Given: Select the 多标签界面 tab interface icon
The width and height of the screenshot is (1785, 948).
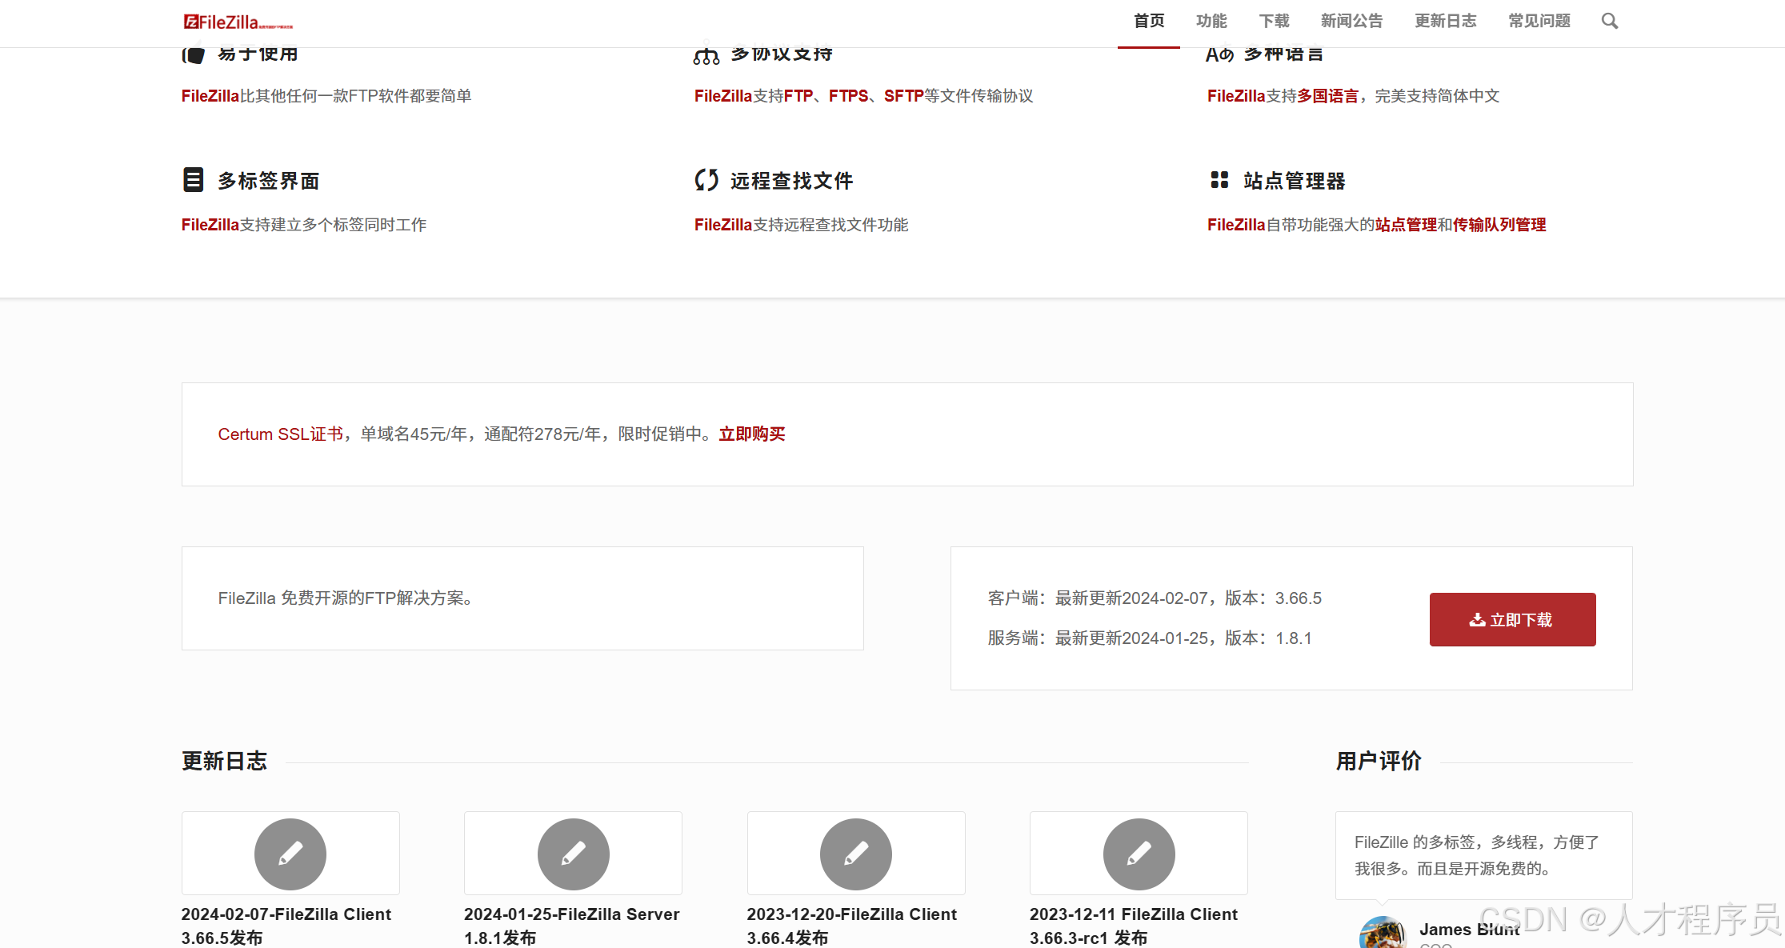Looking at the screenshot, I should point(194,180).
